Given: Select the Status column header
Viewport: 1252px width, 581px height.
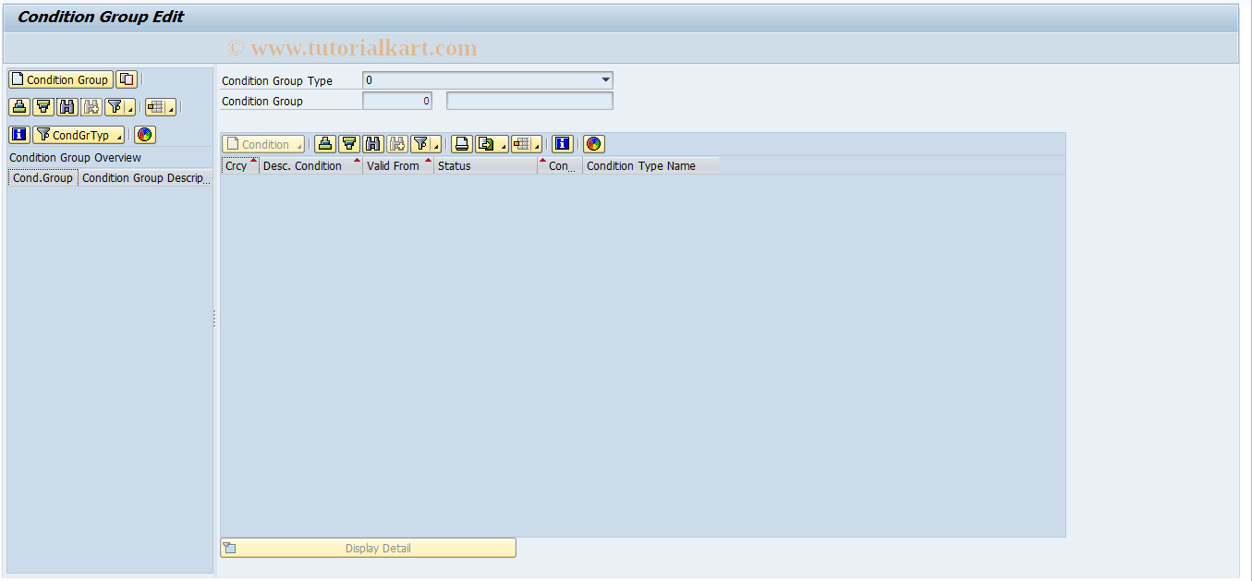Looking at the screenshot, I should tap(486, 166).
